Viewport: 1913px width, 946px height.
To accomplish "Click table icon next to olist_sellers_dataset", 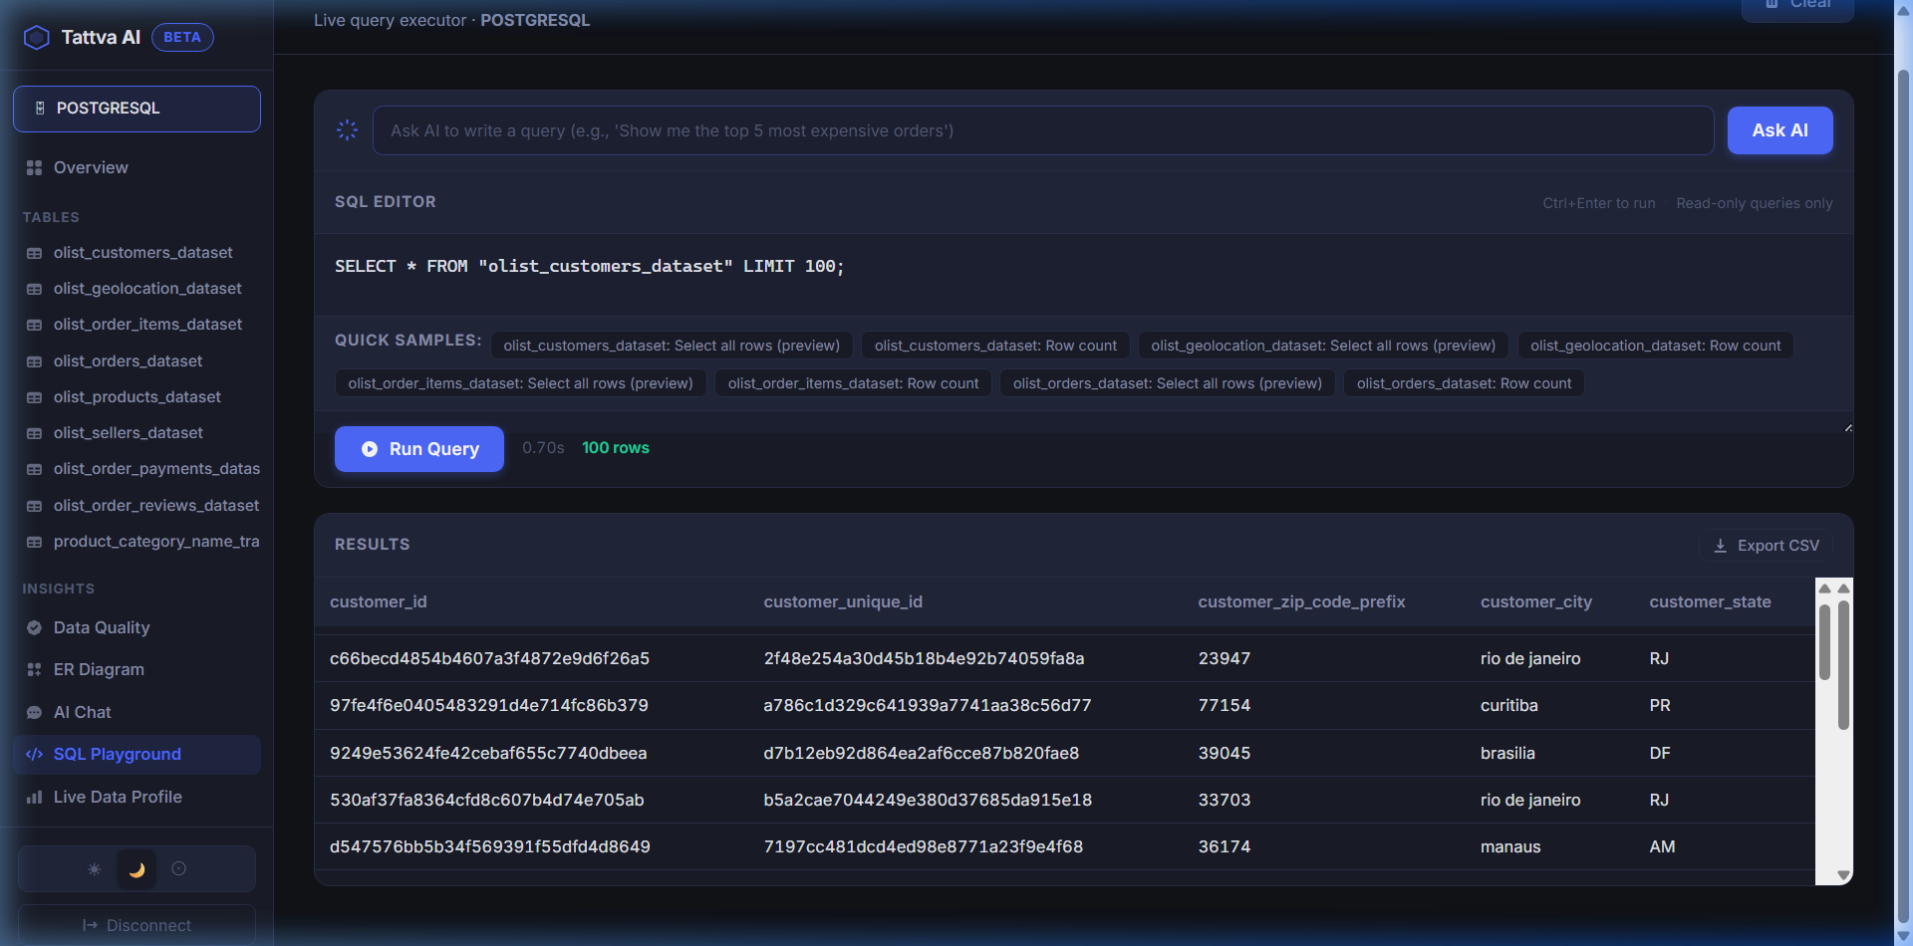I will click(x=35, y=434).
